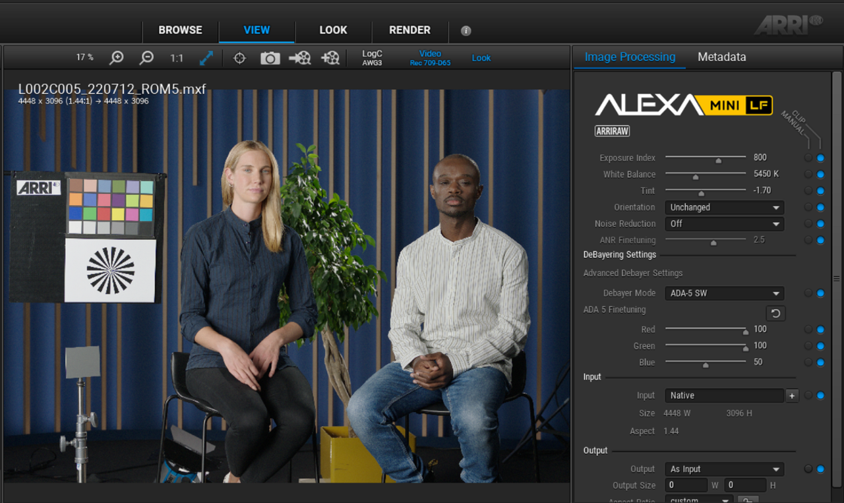Select manual blue radio for Output
Screen dimensions: 844x503
click(820, 469)
